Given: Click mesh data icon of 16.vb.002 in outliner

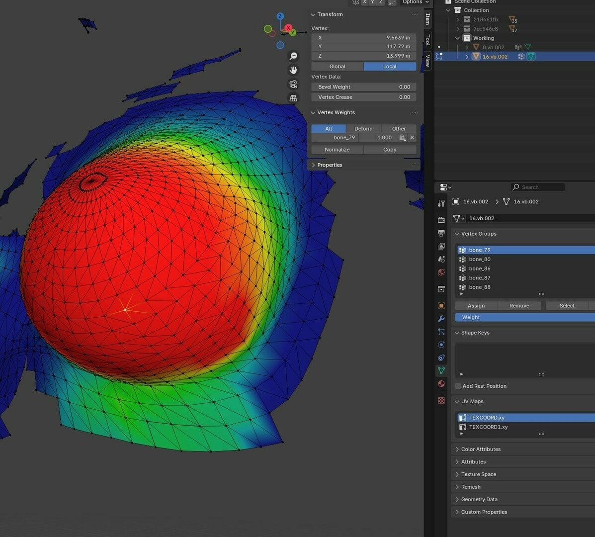Looking at the screenshot, I should tap(531, 56).
